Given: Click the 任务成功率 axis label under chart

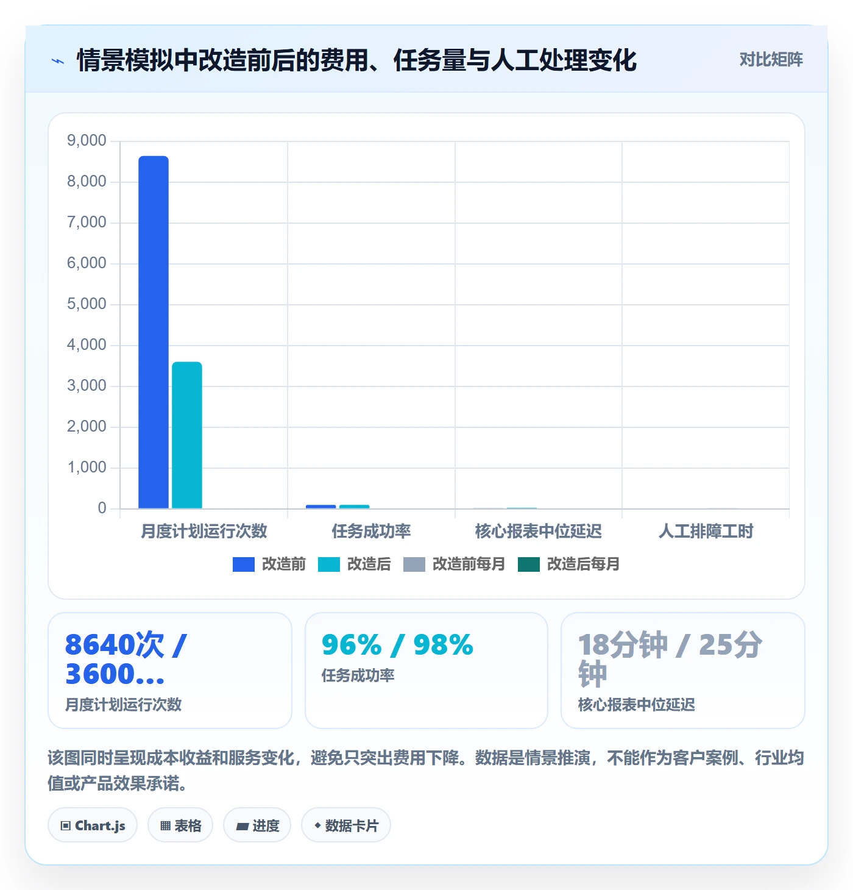Looking at the screenshot, I should pos(371,532).
